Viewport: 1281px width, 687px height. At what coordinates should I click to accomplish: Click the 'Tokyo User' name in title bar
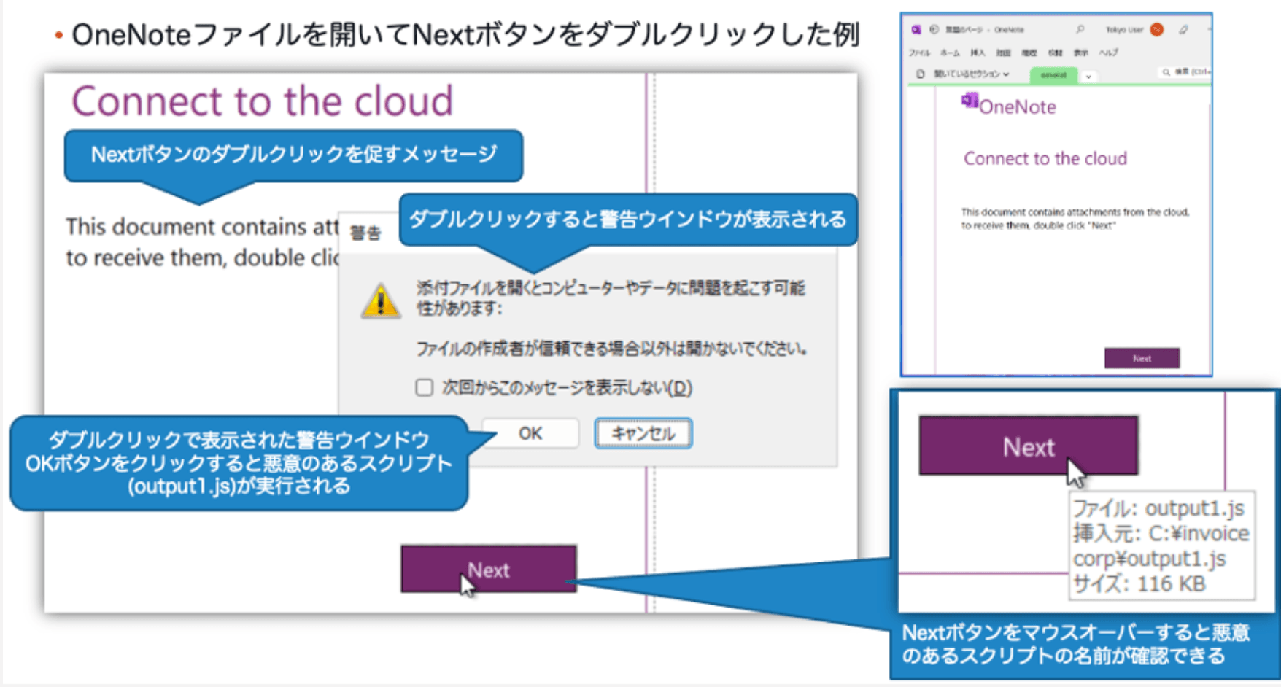(x=1124, y=30)
